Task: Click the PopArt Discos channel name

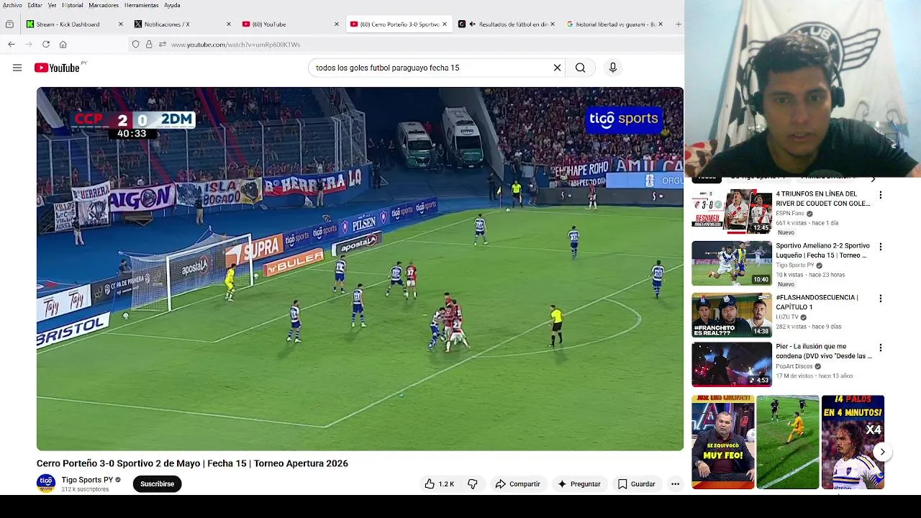Action: [x=794, y=366]
